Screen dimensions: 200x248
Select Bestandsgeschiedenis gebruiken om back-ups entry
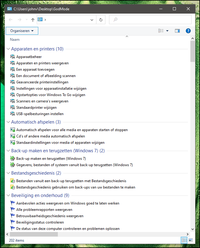tap(76, 187)
